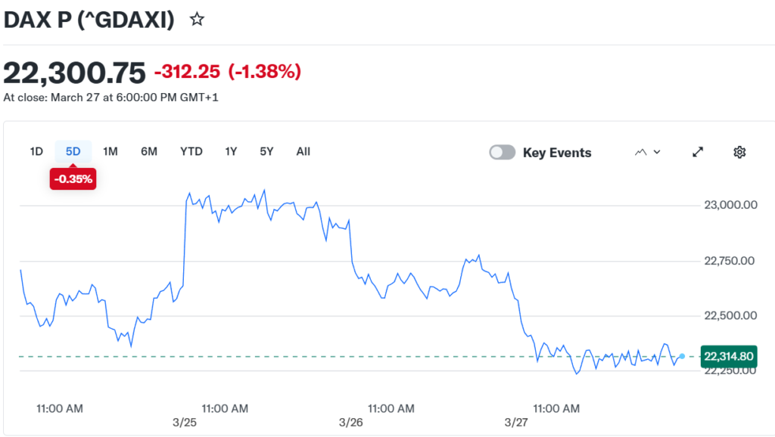Click the chart type line icon

pos(640,152)
